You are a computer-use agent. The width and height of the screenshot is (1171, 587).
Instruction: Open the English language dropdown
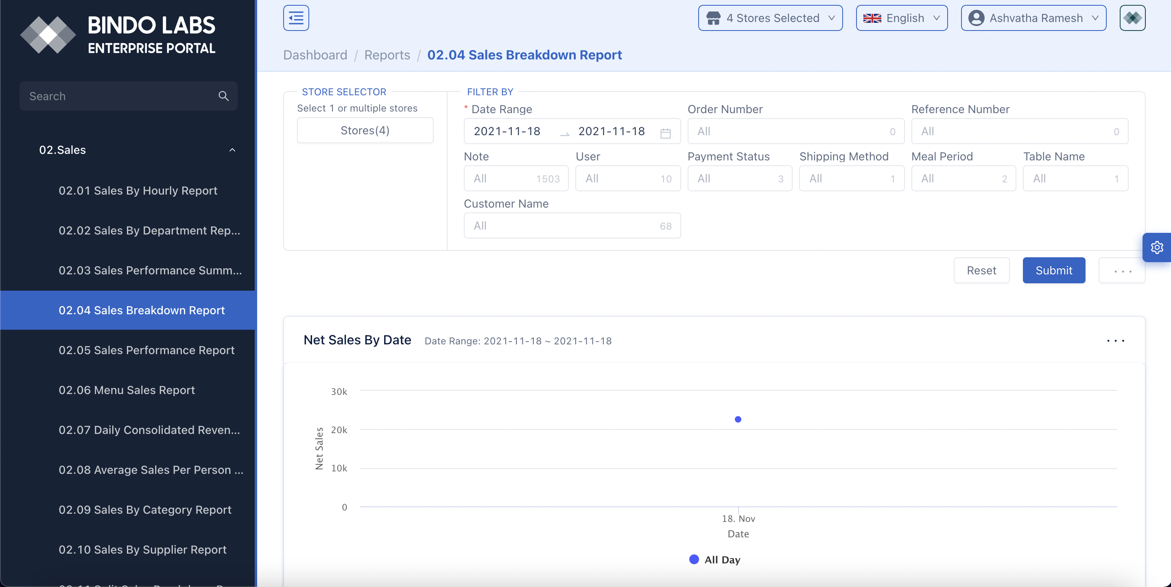pyautogui.click(x=901, y=18)
